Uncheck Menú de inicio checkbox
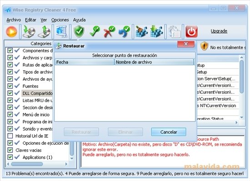This screenshot has height=181, width=250. pyautogui.click(x=10, y=114)
